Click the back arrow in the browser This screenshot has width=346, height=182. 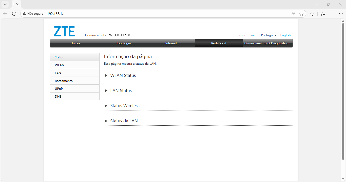5,13
